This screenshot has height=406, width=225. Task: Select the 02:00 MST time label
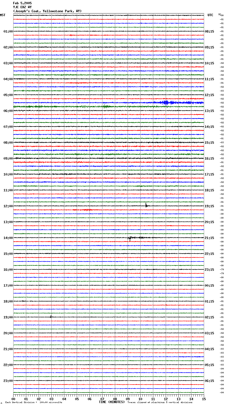coord(8,47)
